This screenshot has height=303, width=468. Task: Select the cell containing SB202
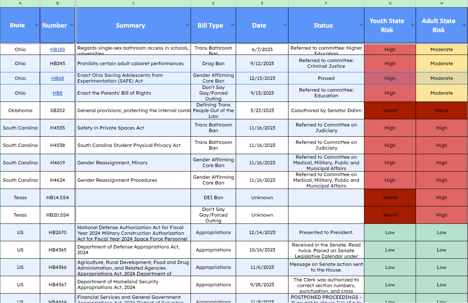coord(57,110)
